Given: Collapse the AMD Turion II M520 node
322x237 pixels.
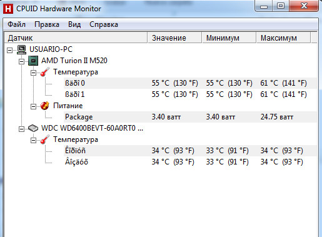Looking at the screenshot, I should point(21,61).
